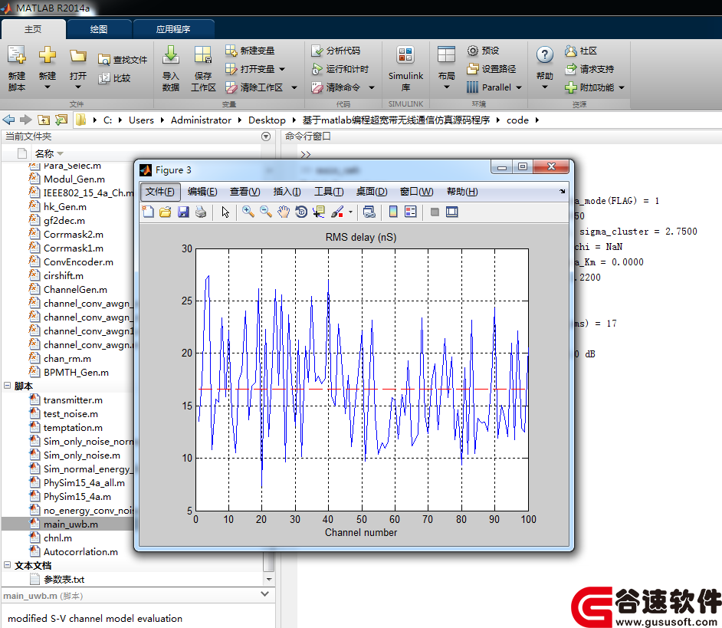
Task: Open the brush color dropdown arrow in Figure 3
Action: 350,212
